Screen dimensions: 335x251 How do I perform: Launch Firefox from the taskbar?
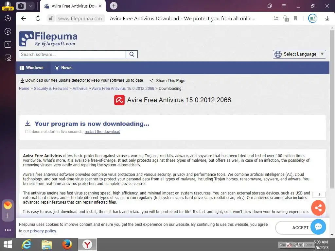pyautogui.click(x=67, y=244)
